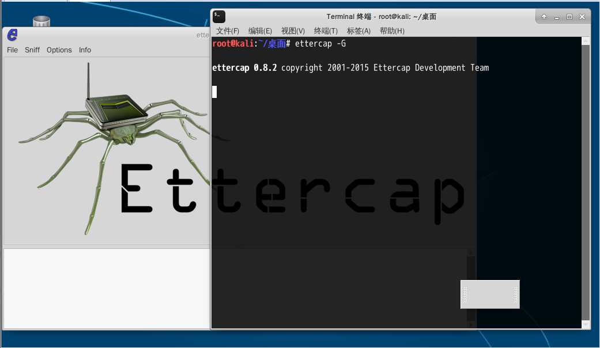Image resolution: width=600 pixels, height=348 pixels.
Task: Open the File menu in Ettercap
Action: pos(12,50)
